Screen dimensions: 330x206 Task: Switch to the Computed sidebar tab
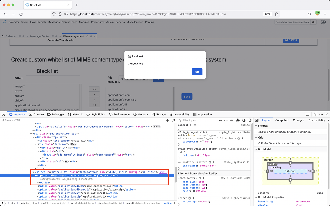pyautogui.click(x=282, y=120)
